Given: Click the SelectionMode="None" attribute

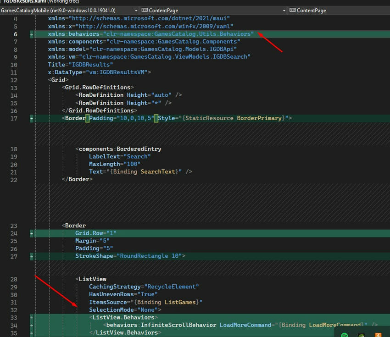Looking at the screenshot, I should (123, 310).
